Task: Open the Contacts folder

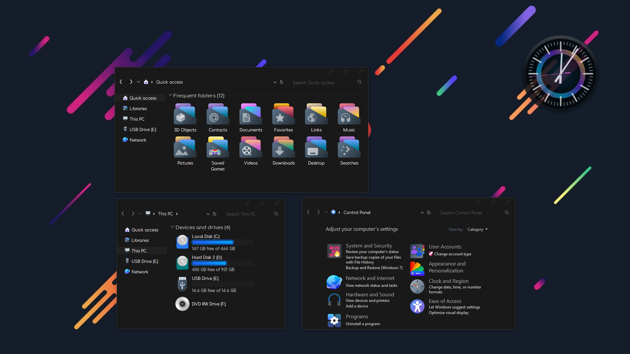Action: 218,116
